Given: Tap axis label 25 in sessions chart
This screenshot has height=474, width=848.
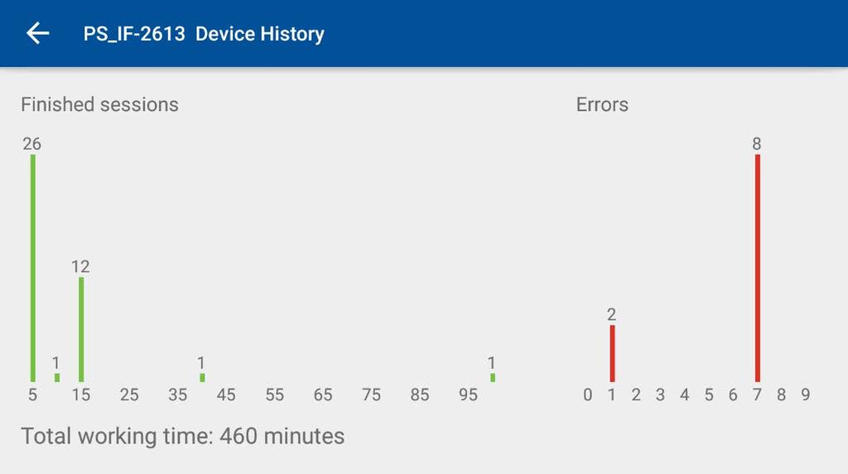Looking at the screenshot, I should [x=129, y=395].
